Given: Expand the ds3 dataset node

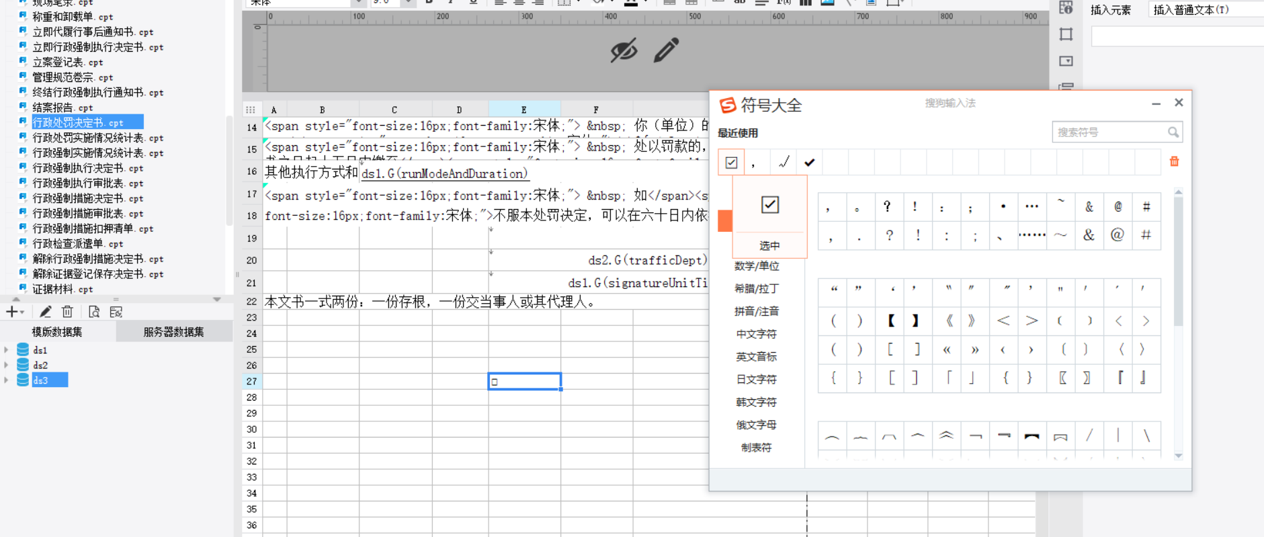Looking at the screenshot, I should pos(7,380).
